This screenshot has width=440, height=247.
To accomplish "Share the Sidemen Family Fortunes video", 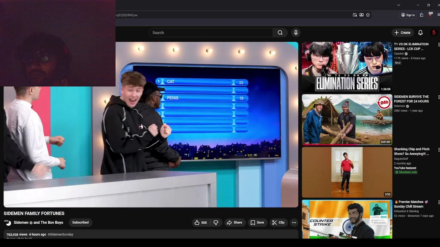I will (x=234, y=223).
